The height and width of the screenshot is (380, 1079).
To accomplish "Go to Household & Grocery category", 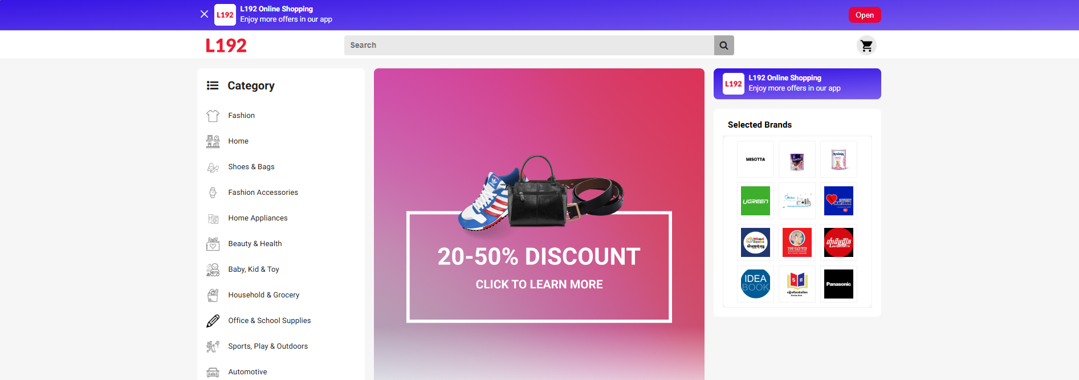I will tap(263, 295).
